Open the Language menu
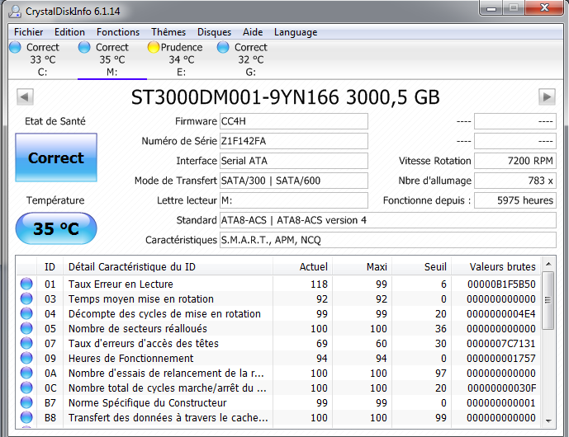 tap(296, 32)
